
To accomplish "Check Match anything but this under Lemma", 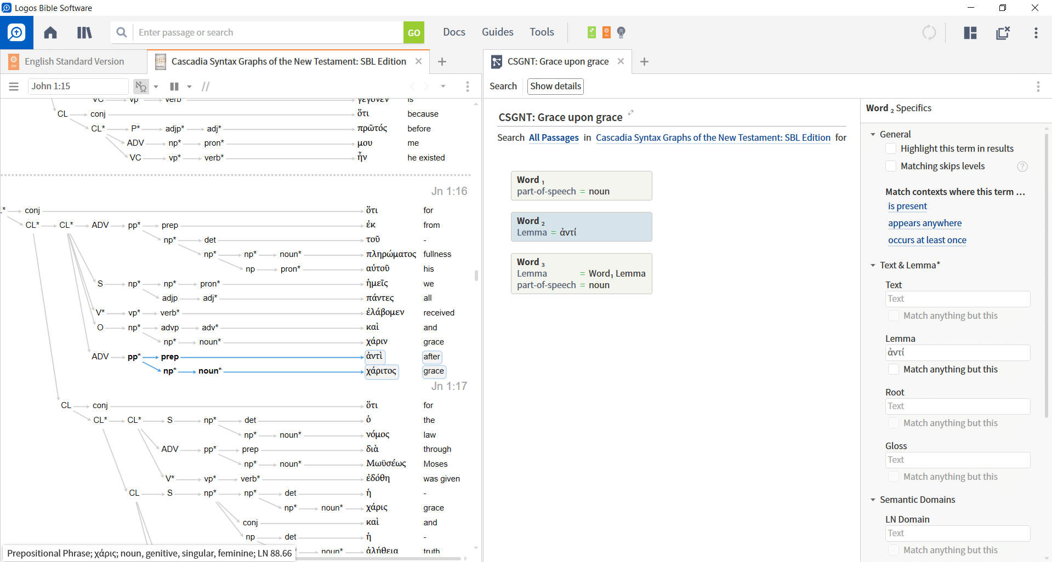I will [894, 369].
